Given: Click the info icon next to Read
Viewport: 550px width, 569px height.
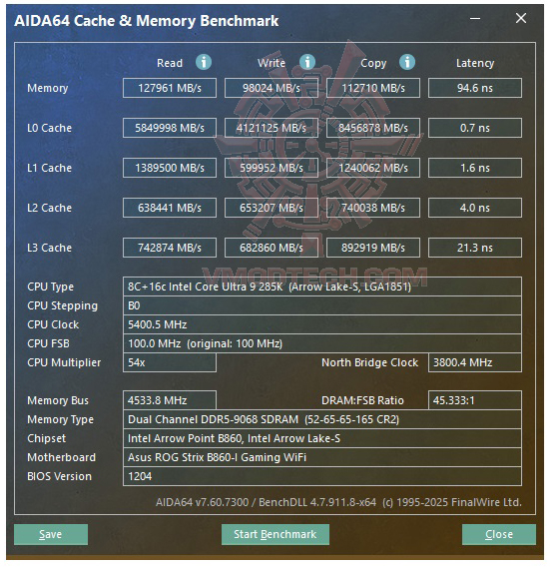Looking at the screenshot, I should click(x=204, y=63).
